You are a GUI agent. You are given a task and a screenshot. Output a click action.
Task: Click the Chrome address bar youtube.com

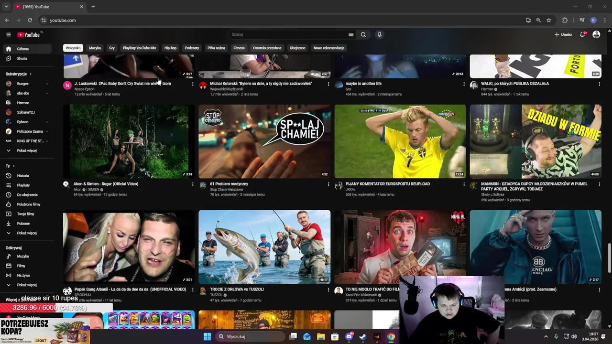click(x=63, y=21)
